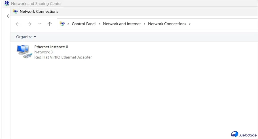
Task: Expand the chevron before Control Panel breadcrumb
Action: pyautogui.click(x=68, y=24)
